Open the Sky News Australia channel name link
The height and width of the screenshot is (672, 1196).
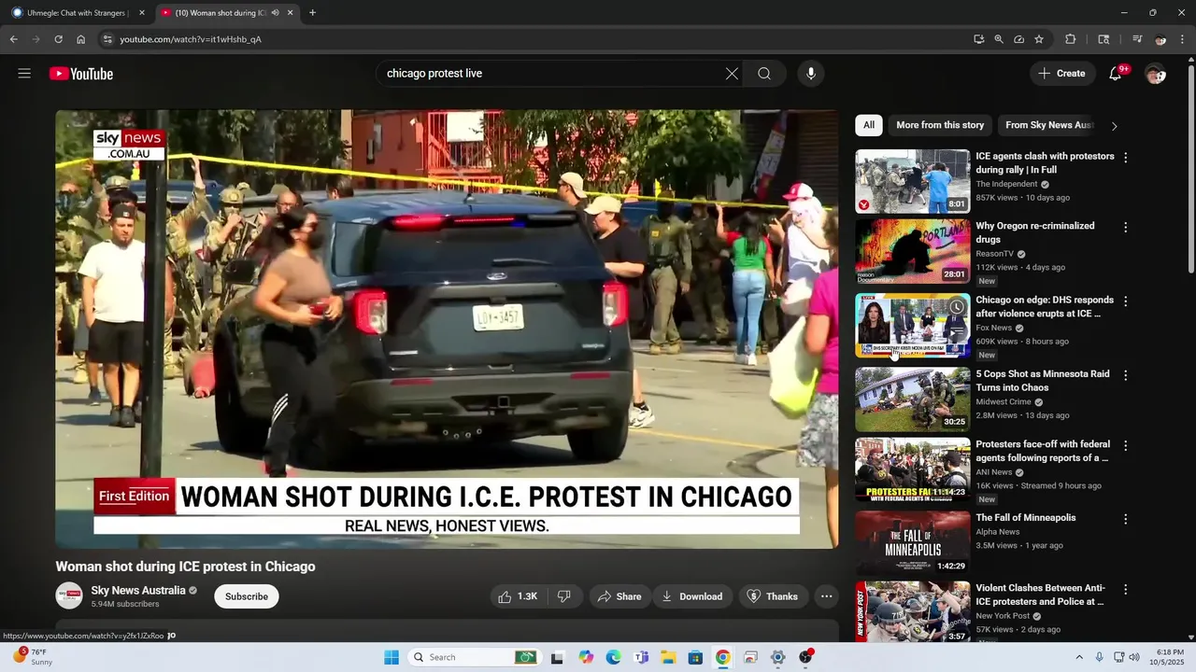(x=137, y=591)
